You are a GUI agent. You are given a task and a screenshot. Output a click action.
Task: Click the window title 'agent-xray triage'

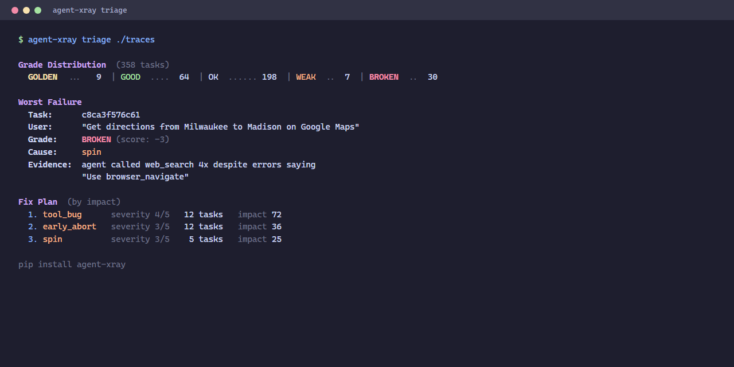(x=90, y=10)
